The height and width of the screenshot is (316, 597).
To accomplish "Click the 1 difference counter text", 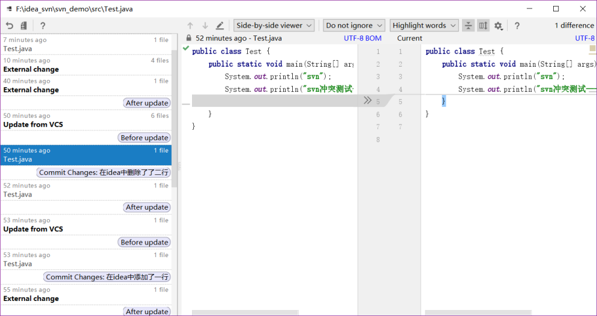I will pos(574,26).
